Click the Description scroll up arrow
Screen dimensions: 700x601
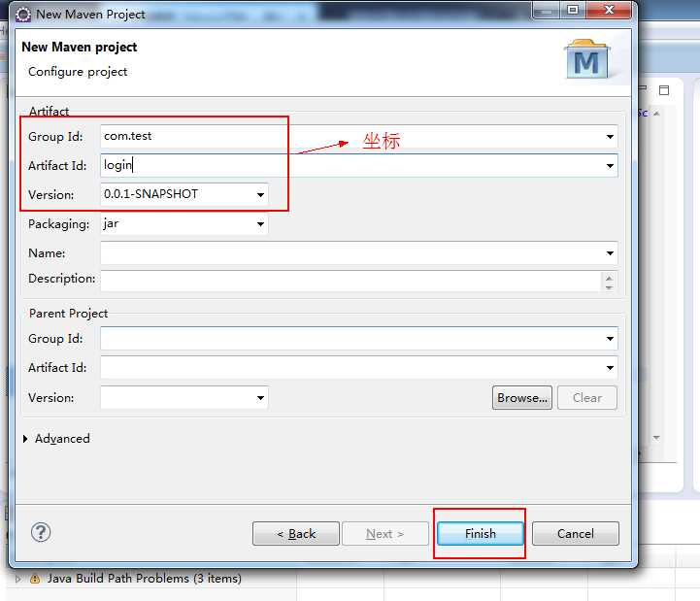[x=609, y=278]
